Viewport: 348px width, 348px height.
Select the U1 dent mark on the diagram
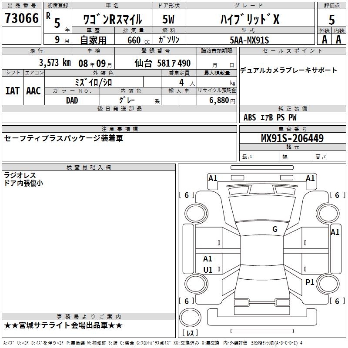[208, 270]
